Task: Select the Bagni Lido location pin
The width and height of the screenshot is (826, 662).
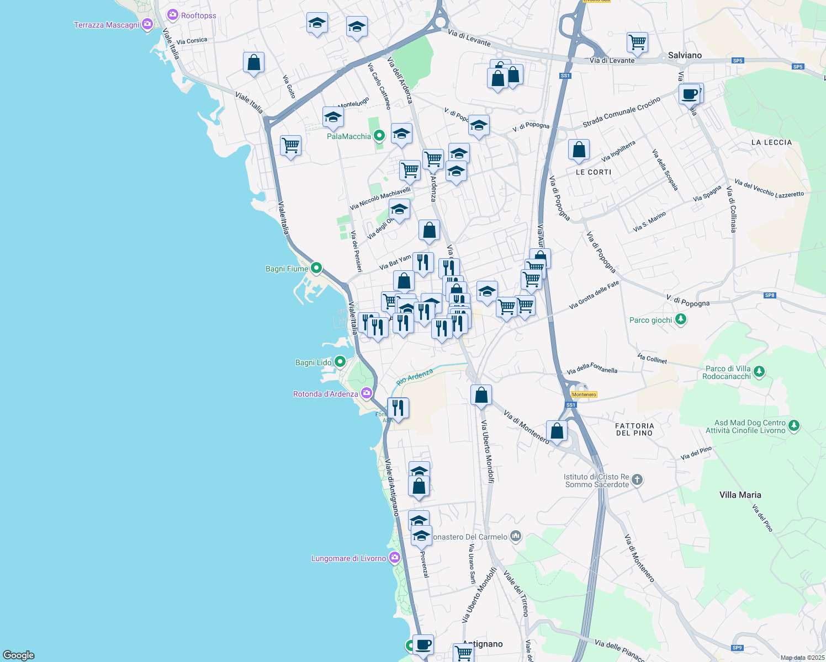Action: click(x=340, y=362)
